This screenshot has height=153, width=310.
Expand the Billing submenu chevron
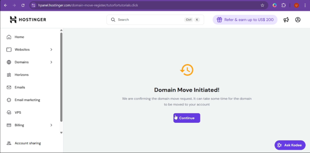point(51,125)
